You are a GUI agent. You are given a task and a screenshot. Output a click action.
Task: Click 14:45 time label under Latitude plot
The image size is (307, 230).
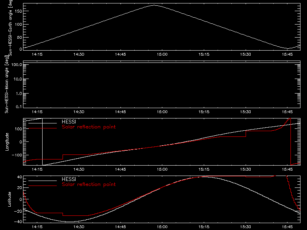pos(120,227)
